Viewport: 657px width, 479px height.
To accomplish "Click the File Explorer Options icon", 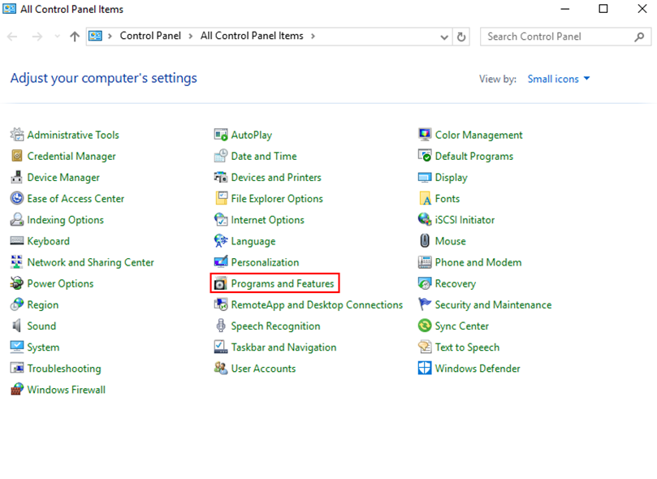I will pyautogui.click(x=221, y=198).
